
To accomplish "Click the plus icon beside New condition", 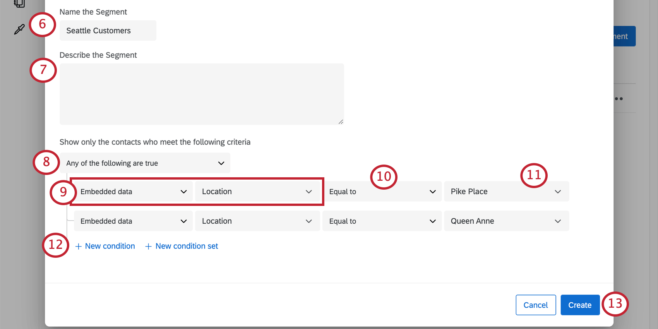I will 79,247.
